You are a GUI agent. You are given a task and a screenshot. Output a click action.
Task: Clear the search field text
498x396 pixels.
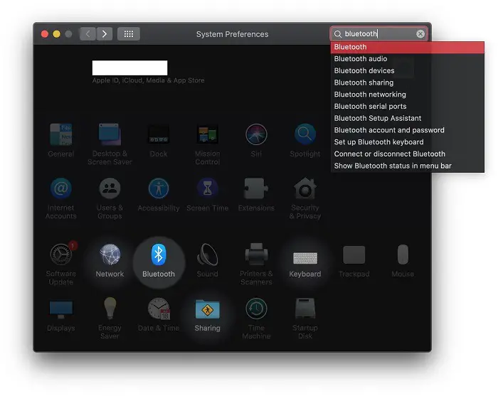click(420, 34)
